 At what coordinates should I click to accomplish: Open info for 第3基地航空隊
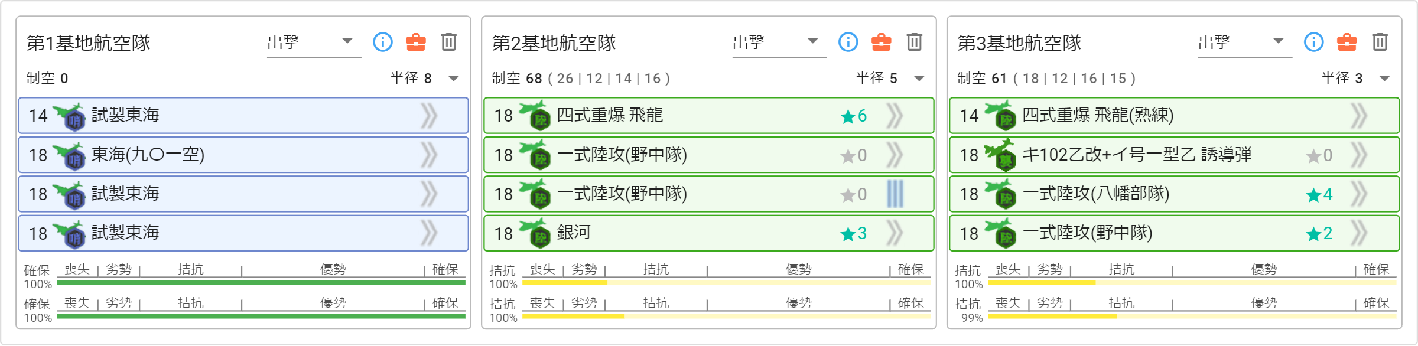click(x=1314, y=42)
